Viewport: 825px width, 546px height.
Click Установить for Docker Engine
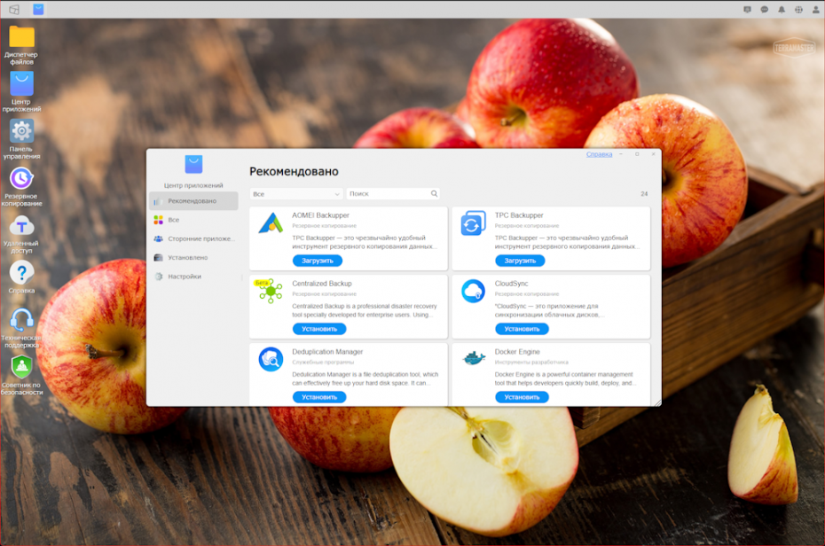(522, 397)
